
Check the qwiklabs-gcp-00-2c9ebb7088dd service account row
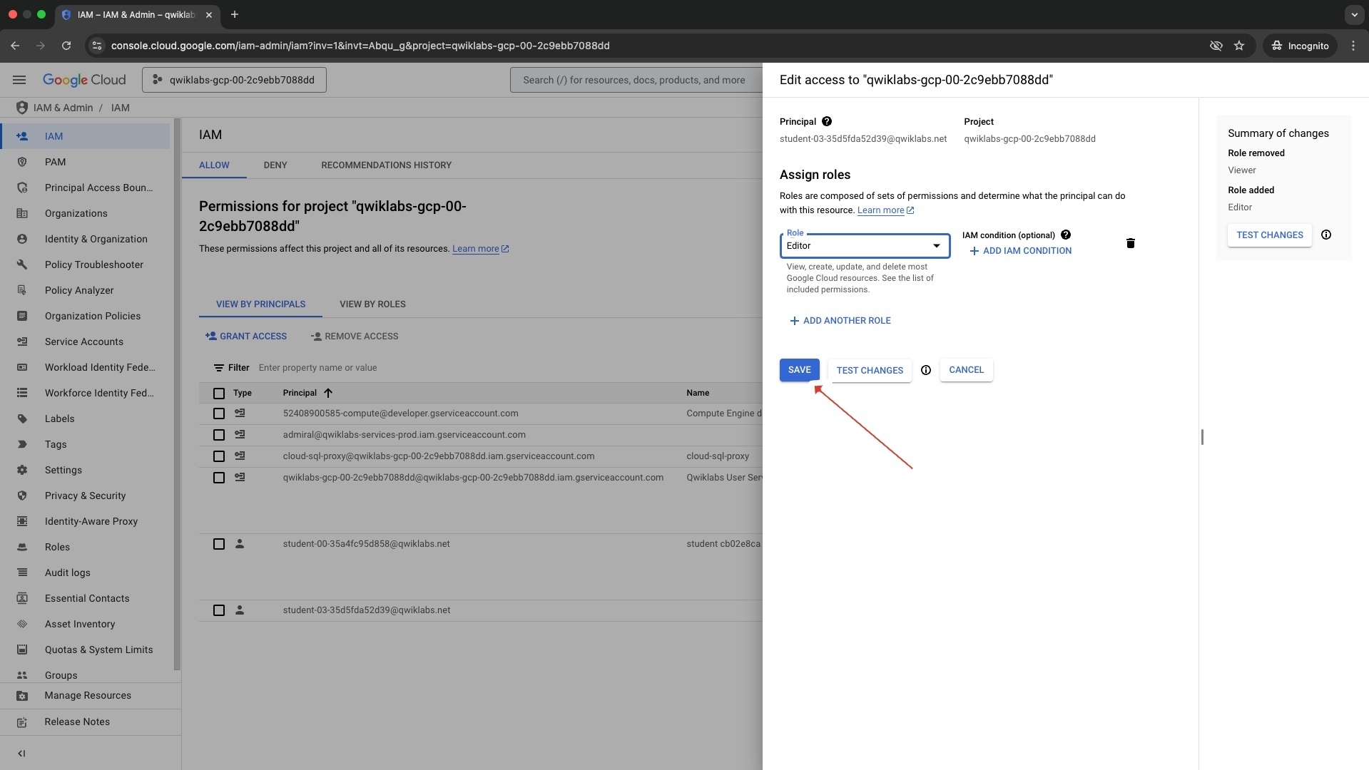click(x=219, y=478)
